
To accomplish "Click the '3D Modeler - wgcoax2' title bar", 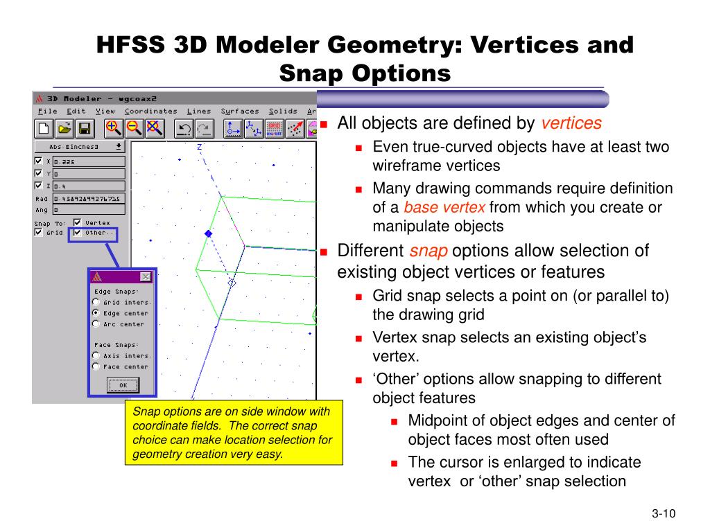I will (174, 98).
